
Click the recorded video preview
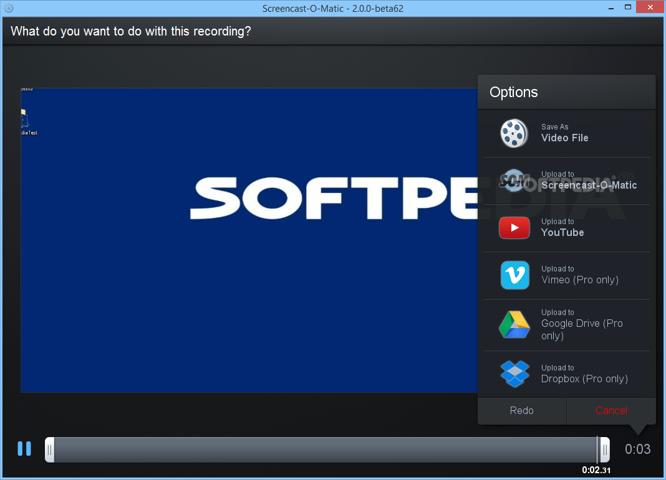(x=249, y=240)
